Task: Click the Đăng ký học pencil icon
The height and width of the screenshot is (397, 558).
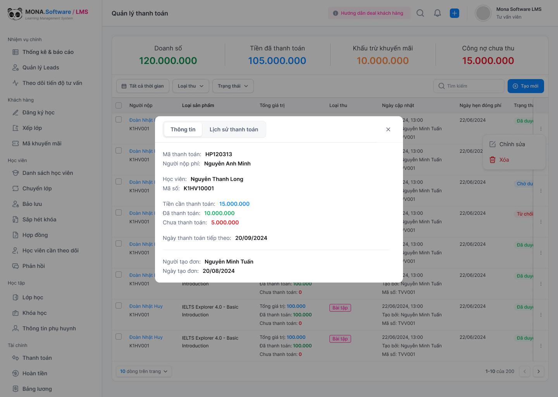Action: click(15, 112)
